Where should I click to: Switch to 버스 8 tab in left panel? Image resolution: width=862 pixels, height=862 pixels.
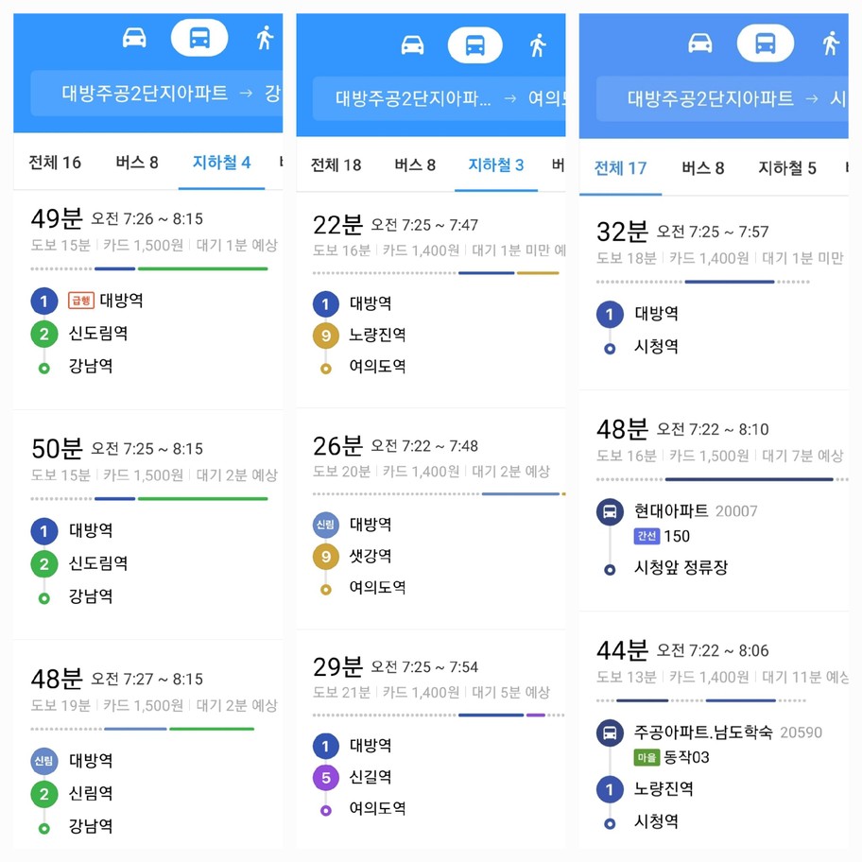tap(137, 163)
